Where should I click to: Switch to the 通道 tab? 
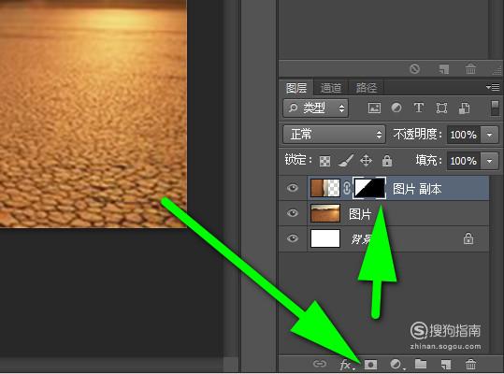click(331, 87)
